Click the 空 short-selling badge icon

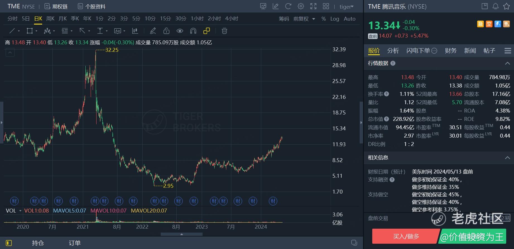(x=489, y=24)
